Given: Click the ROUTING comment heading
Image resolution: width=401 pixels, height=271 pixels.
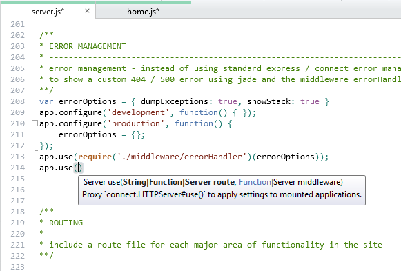Looking at the screenshot, I should point(66,223).
